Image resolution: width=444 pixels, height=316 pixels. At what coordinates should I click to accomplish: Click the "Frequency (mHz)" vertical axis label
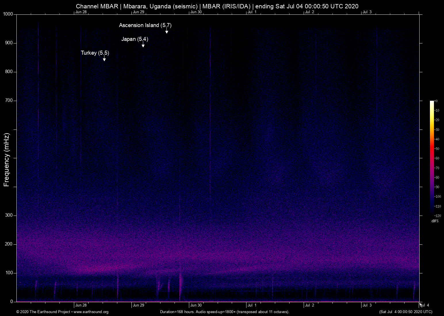coord(7,160)
